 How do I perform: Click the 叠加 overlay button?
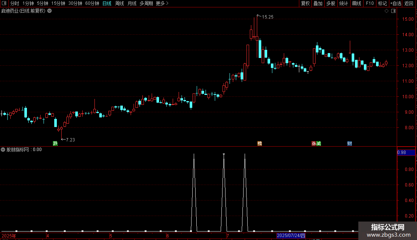click(318, 3)
